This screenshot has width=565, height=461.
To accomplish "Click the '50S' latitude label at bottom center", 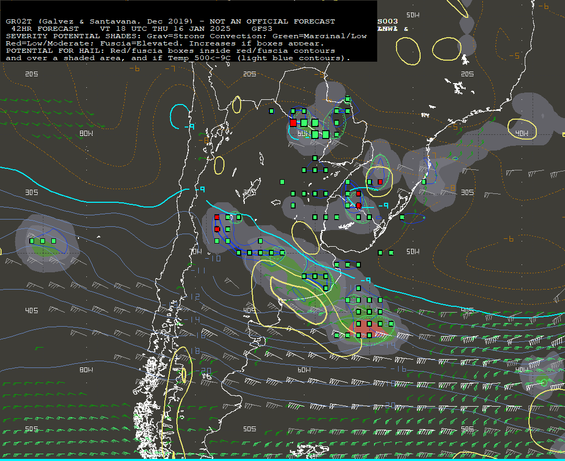I will 250,429.
